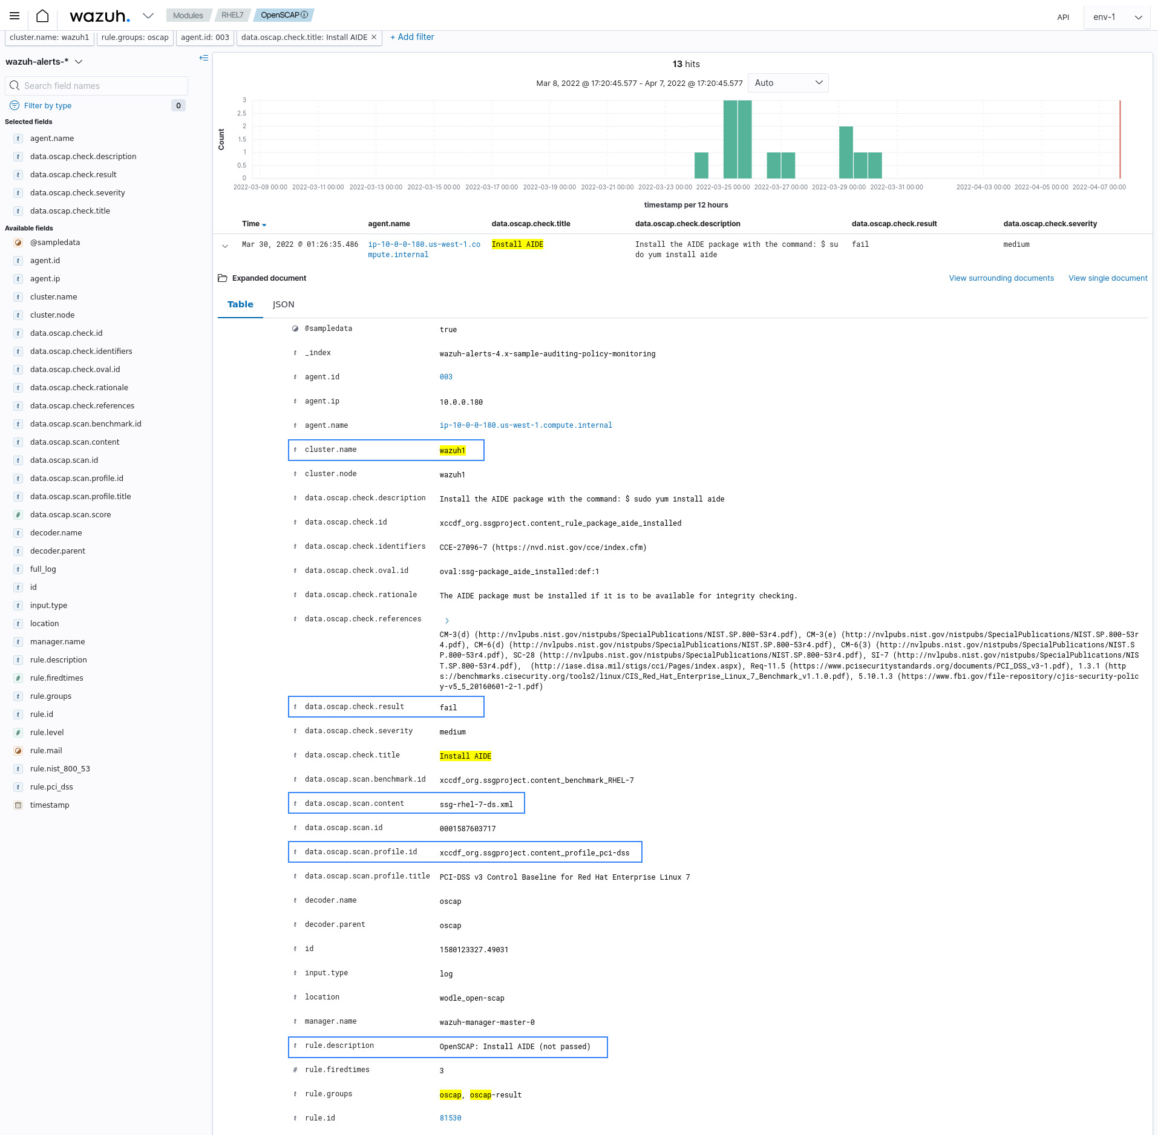The width and height of the screenshot is (1158, 1135).
Task: Select data.oscap.check.result selected field
Action: (x=73, y=175)
